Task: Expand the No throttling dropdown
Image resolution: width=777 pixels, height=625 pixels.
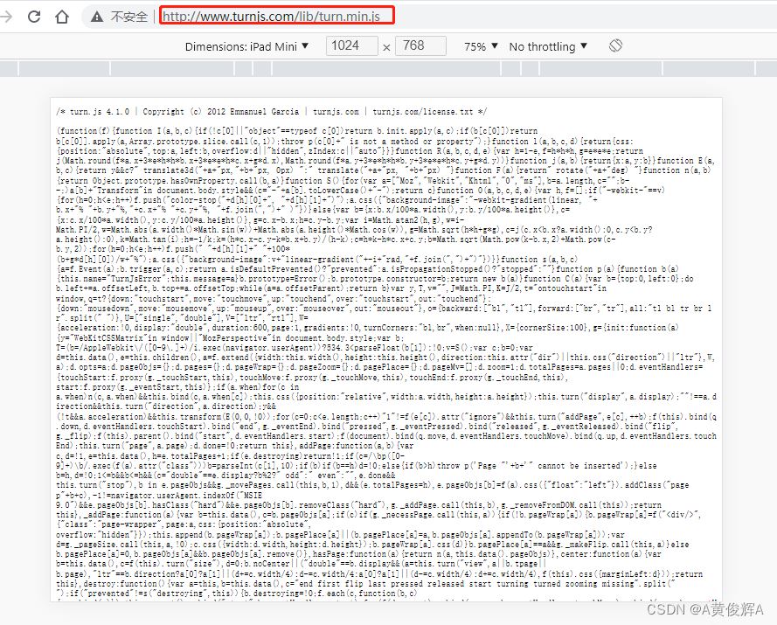Action: click(x=547, y=46)
